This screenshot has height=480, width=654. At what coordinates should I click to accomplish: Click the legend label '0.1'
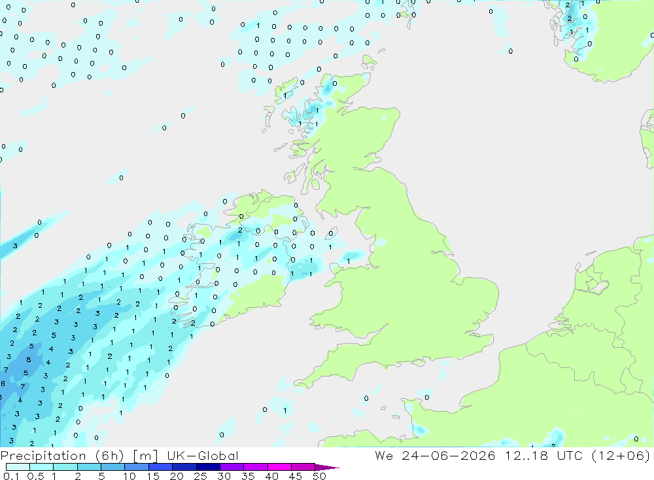coord(11,476)
